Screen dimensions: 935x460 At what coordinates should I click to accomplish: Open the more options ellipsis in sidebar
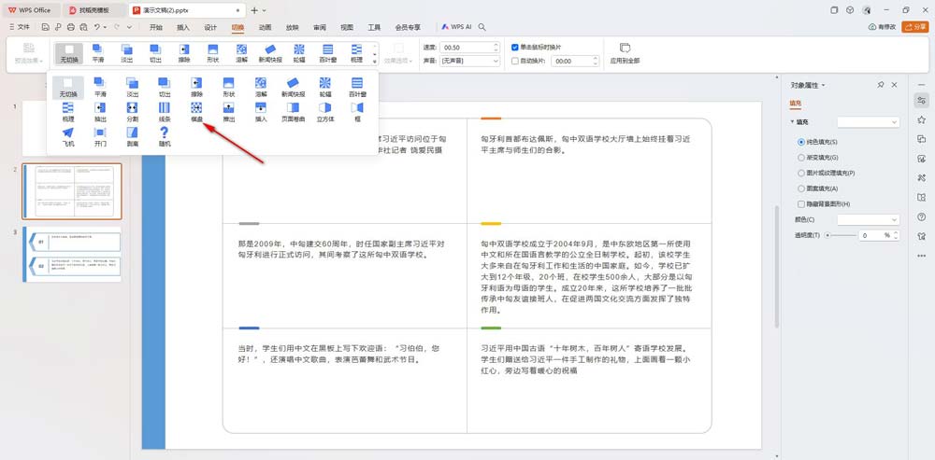click(921, 256)
